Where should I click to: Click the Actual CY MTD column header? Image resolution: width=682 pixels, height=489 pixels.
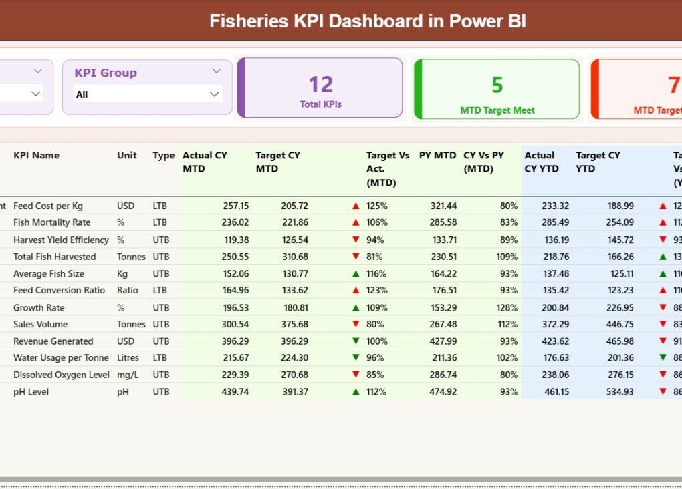click(x=204, y=162)
